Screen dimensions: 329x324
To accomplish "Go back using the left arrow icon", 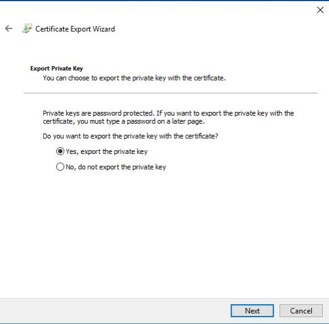I will 9,28.
